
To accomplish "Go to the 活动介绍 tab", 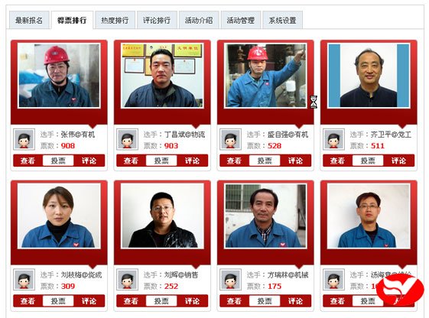I will (199, 20).
